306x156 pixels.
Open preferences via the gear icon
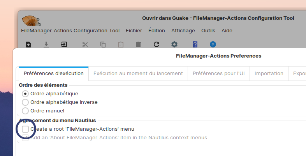click(x=174, y=44)
